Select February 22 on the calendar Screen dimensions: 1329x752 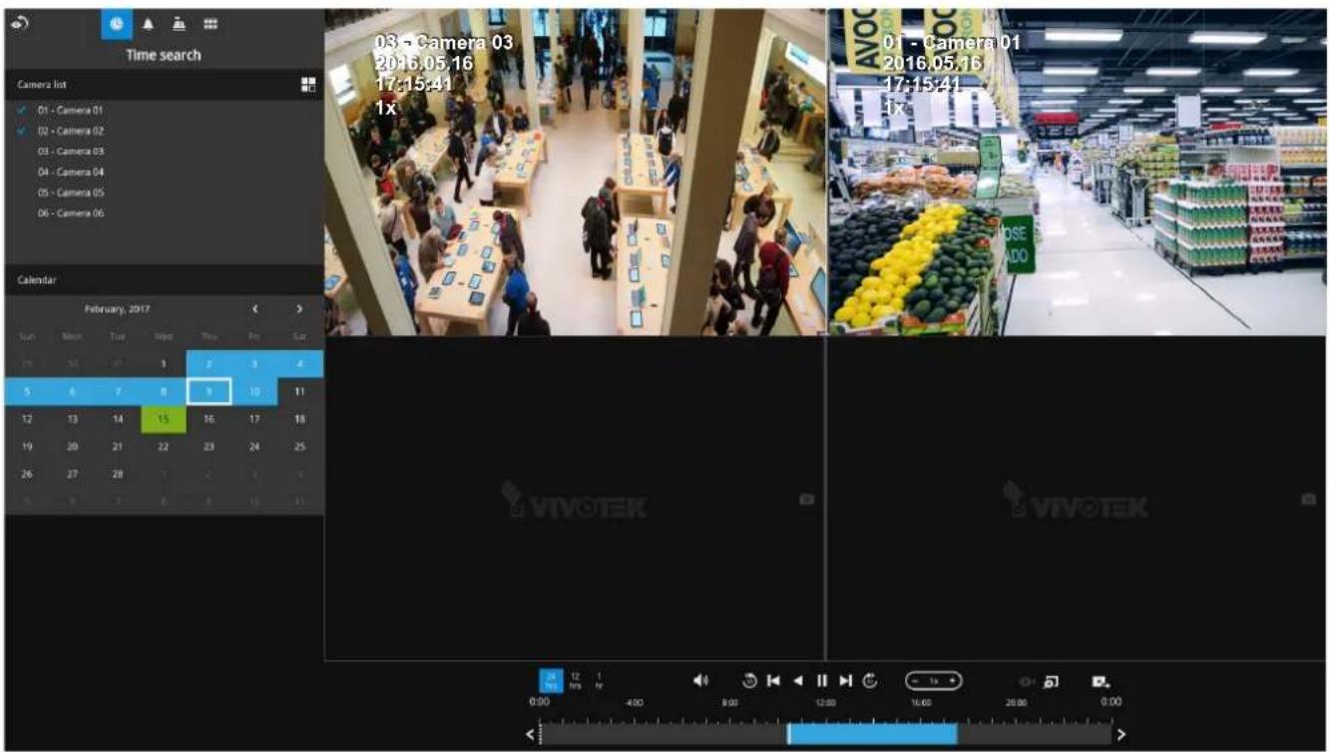click(x=164, y=447)
